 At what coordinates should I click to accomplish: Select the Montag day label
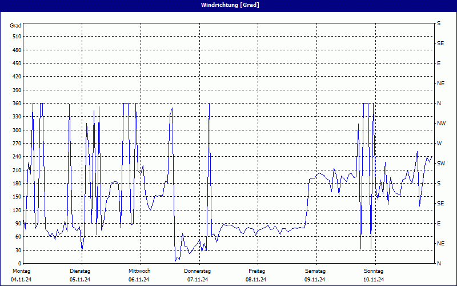[x=21, y=271]
